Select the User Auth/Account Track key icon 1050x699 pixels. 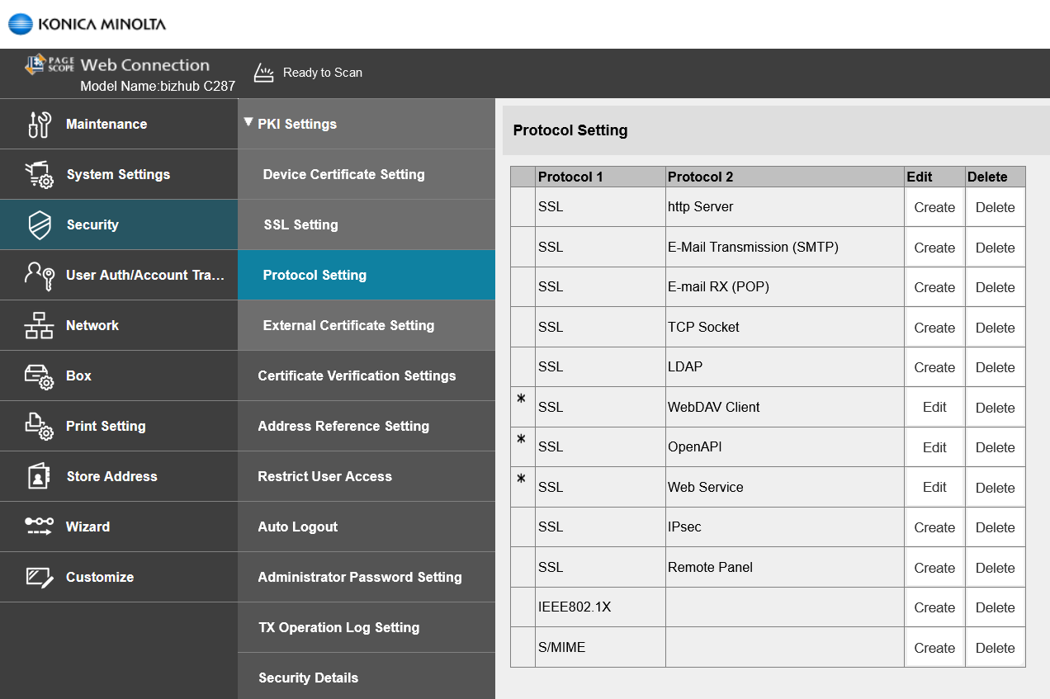[39, 275]
